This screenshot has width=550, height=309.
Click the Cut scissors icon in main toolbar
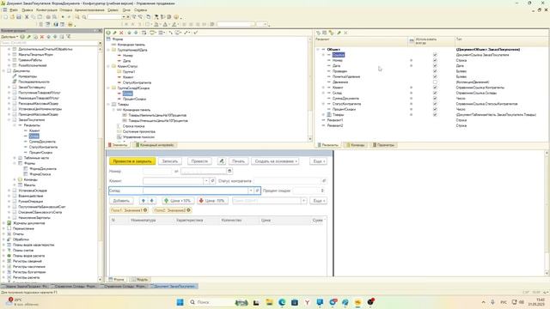(x=27, y=17)
